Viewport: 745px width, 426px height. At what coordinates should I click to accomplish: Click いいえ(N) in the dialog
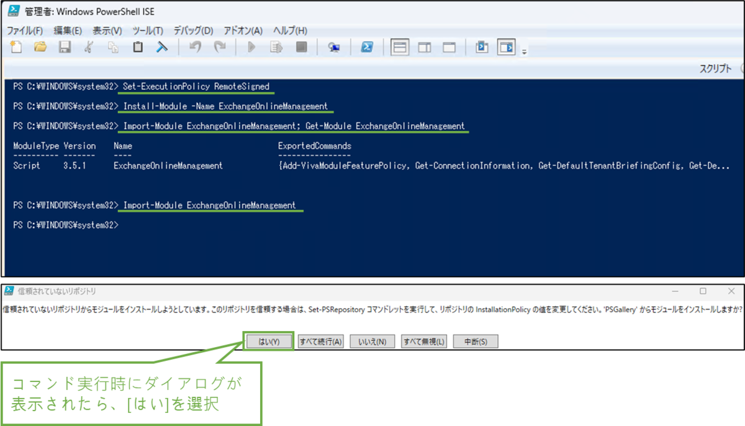[x=372, y=342]
